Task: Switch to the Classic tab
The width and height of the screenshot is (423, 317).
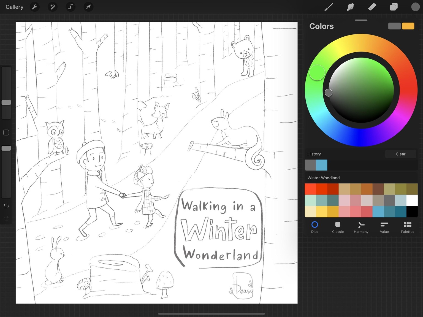Action: click(338, 227)
